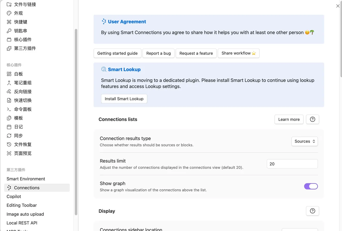Click the 文件恢复 text label
Image resolution: width=342 pixels, height=231 pixels.
pos(23,144)
